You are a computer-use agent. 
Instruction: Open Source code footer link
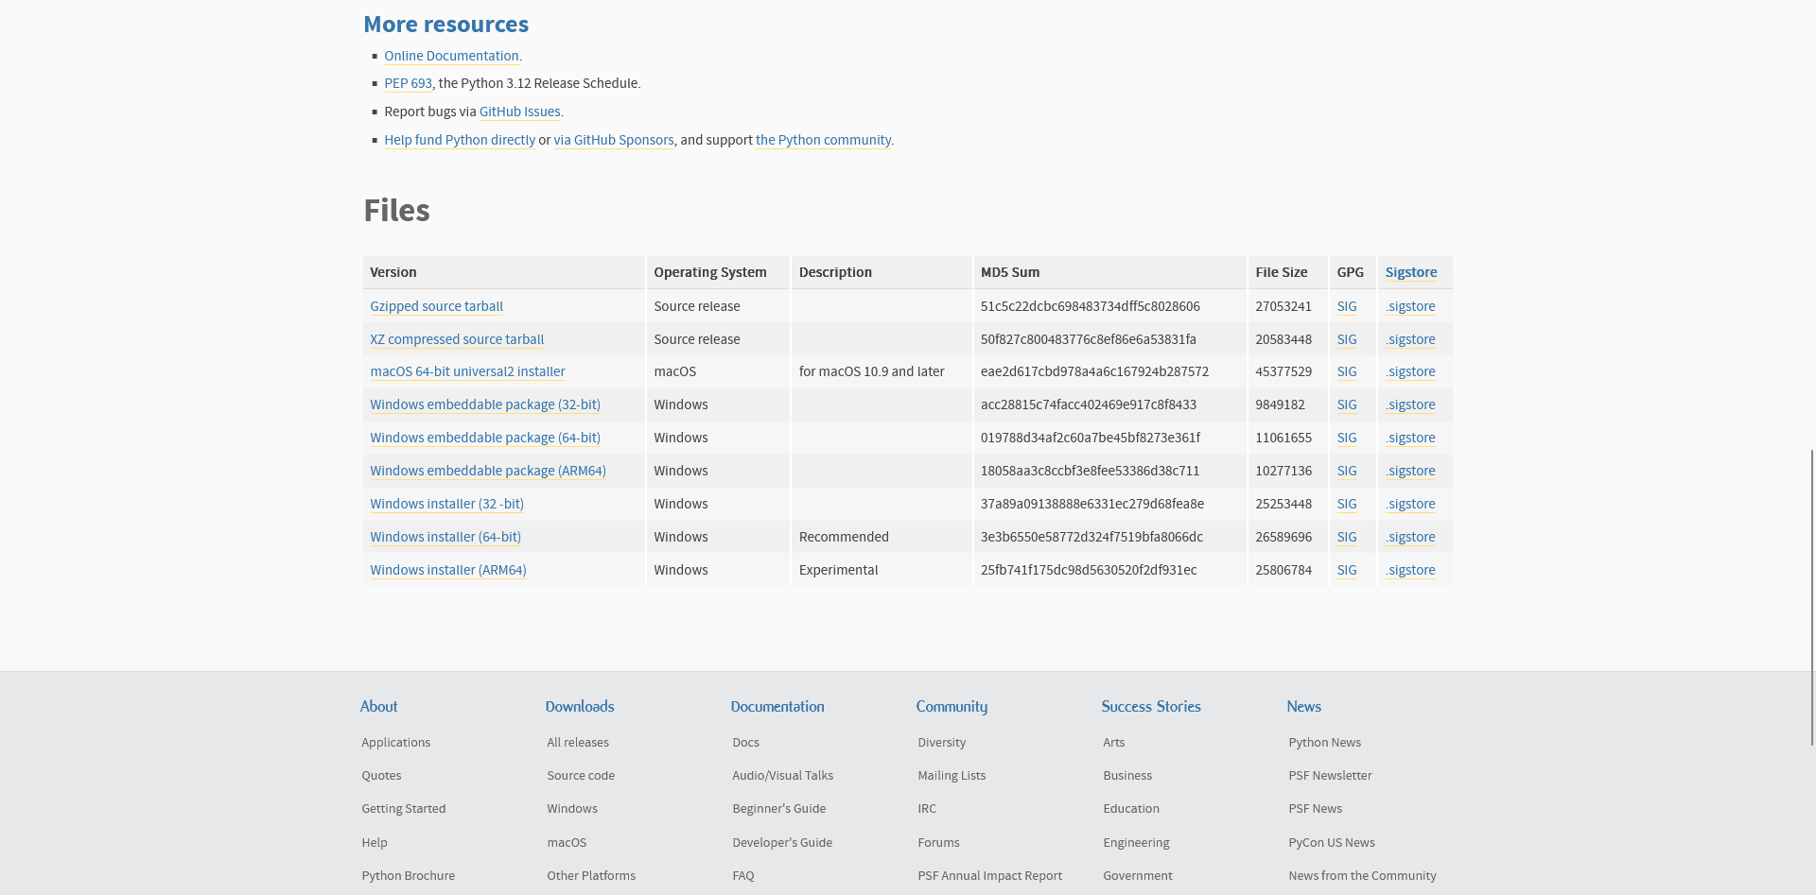(581, 775)
